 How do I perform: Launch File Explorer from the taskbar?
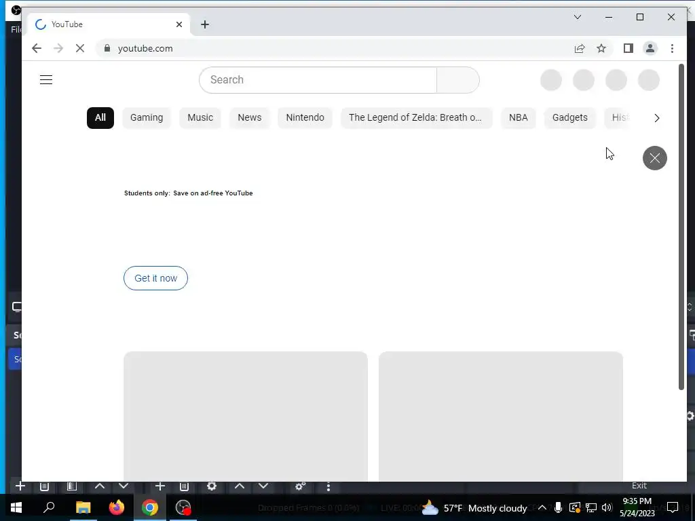pyautogui.click(x=83, y=507)
